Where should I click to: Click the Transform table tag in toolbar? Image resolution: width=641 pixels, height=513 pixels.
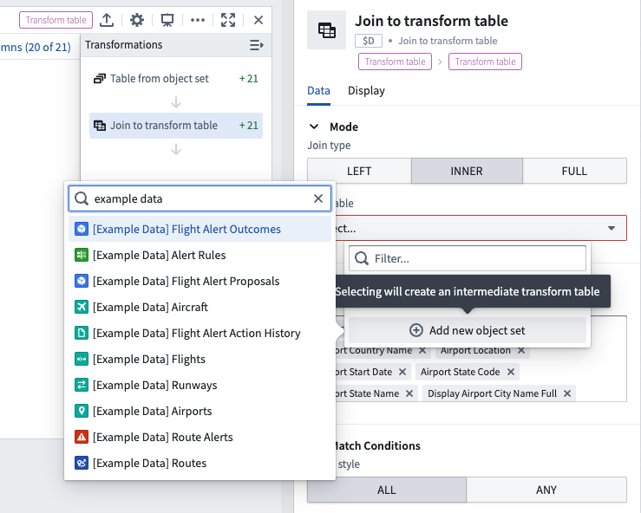point(56,20)
